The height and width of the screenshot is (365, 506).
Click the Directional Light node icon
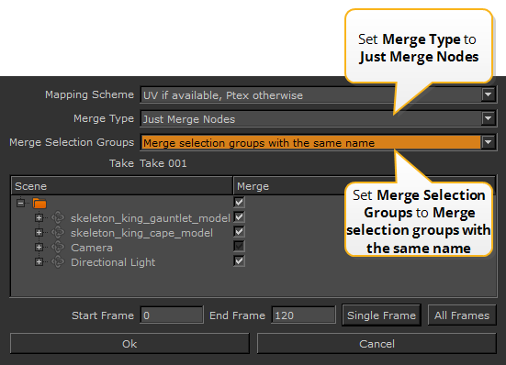point(58,262)
